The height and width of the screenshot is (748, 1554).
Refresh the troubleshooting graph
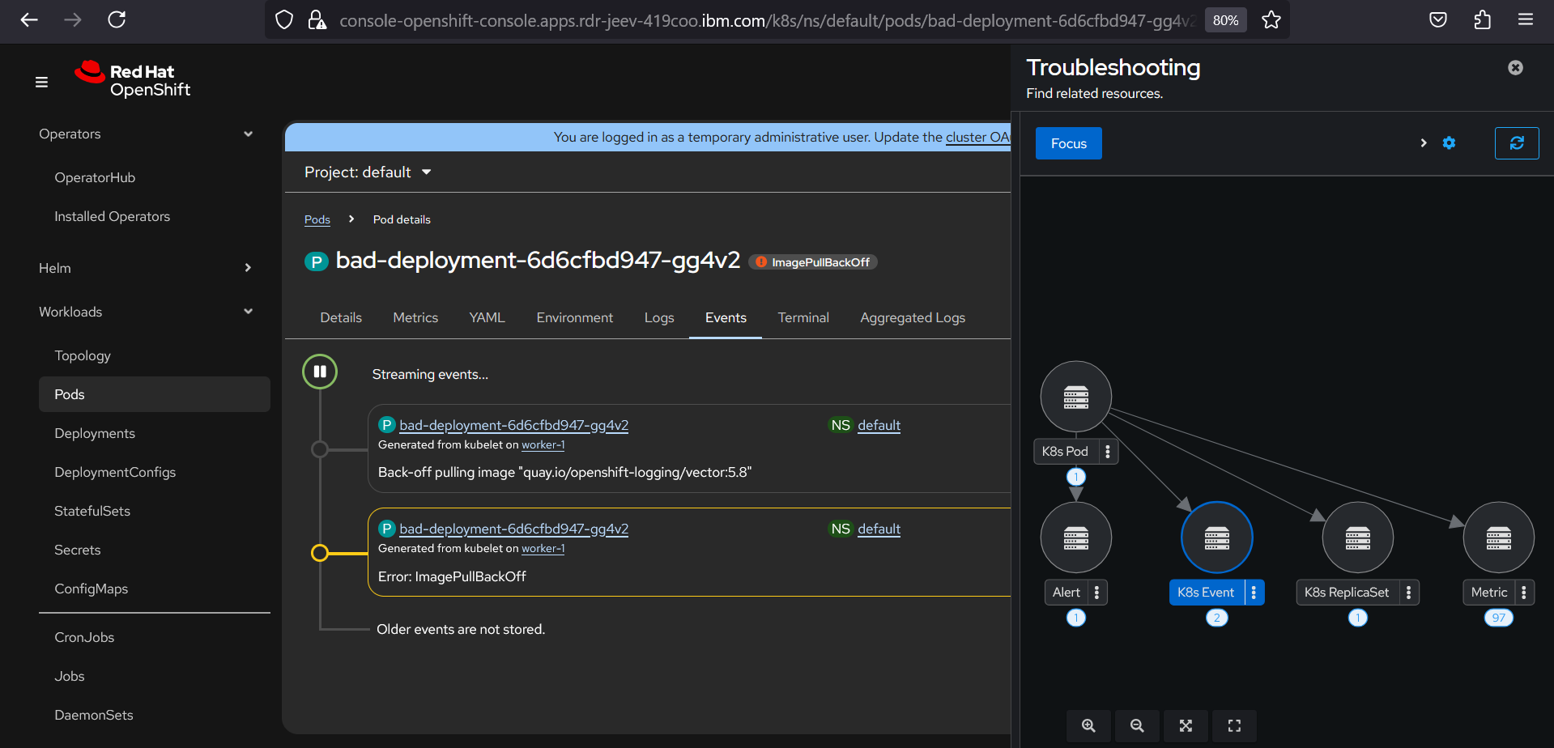coord(1516,143)
